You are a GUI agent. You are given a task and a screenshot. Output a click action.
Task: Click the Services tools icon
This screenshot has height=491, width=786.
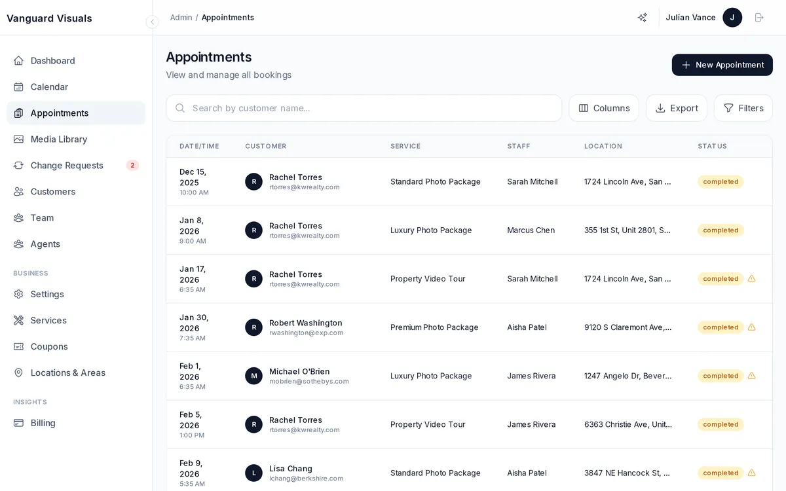[19, 320]
